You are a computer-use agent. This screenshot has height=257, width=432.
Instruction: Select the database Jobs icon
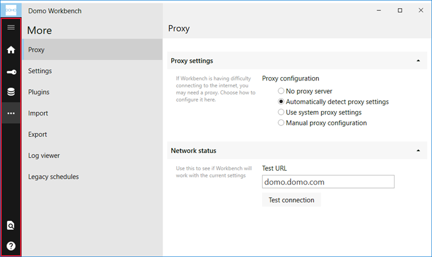click(11, 92)
